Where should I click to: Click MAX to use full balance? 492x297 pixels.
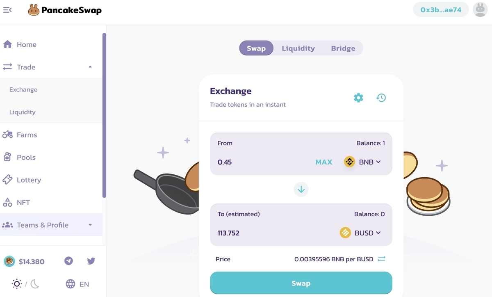point(324,162)
